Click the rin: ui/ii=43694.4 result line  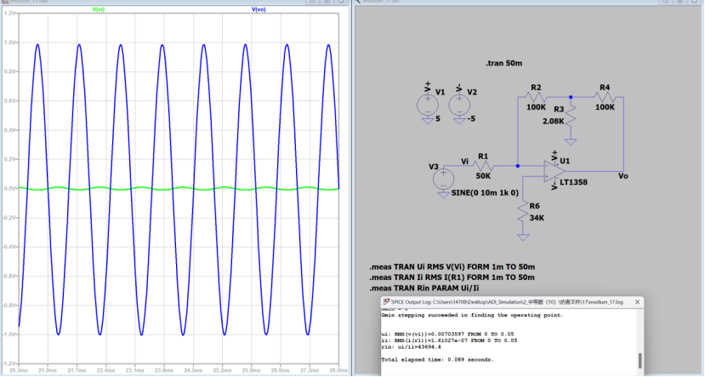click(411, 347)
